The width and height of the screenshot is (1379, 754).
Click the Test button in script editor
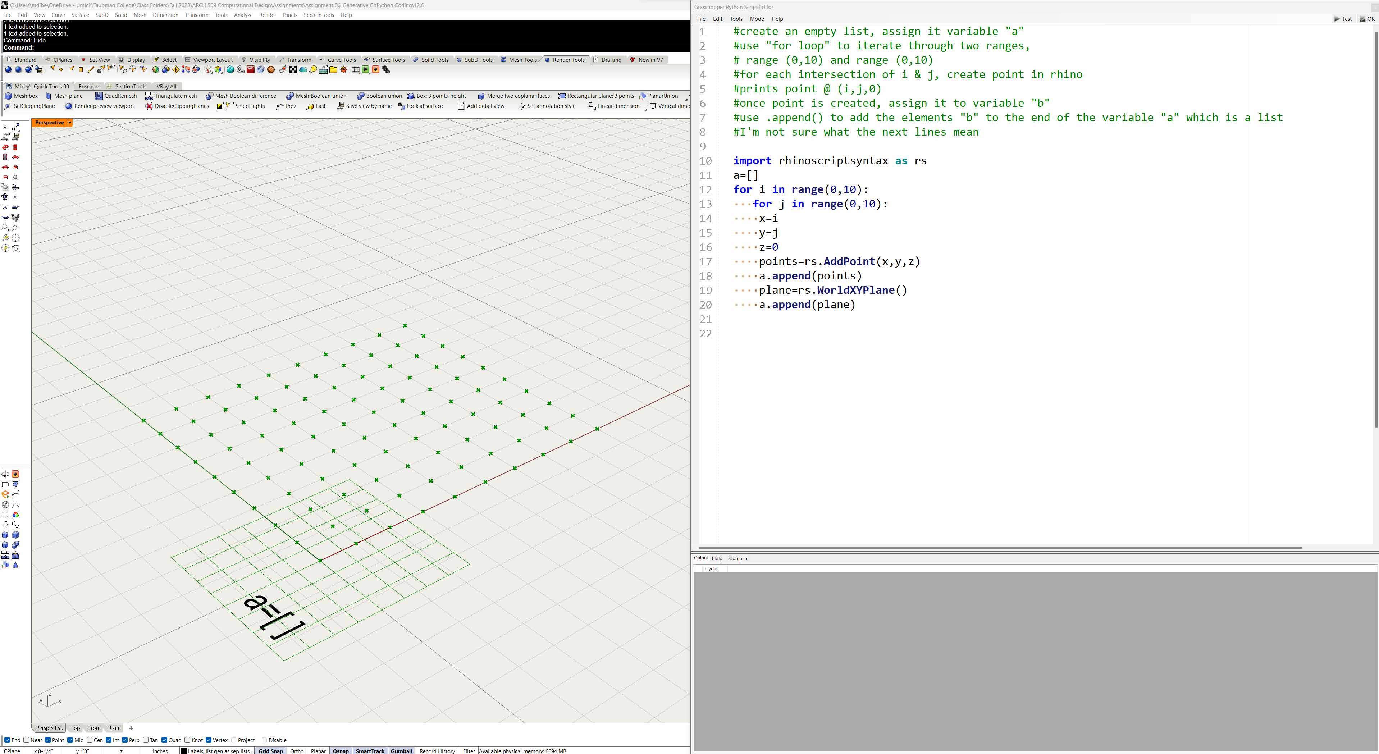(1343, 19)
